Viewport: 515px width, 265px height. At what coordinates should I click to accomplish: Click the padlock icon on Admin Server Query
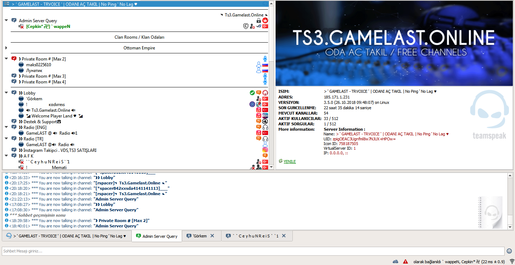pyautogui.click(x=259, y=20)
